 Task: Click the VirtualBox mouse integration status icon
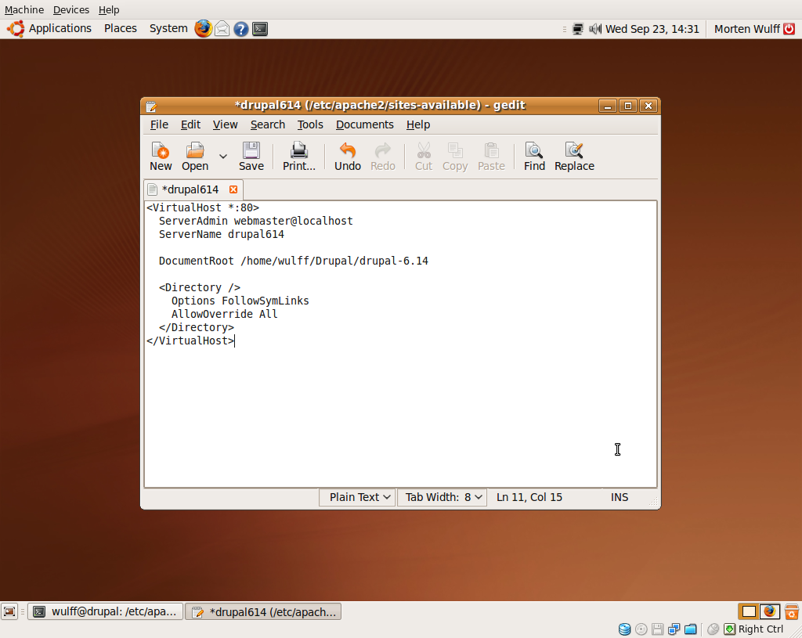713,629
